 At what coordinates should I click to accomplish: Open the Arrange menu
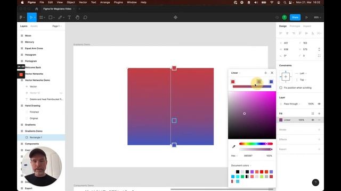point(105,2)
